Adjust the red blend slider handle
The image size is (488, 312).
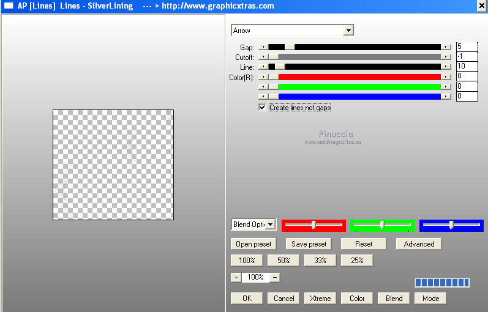pyautogui.click(x=313, y=225)
